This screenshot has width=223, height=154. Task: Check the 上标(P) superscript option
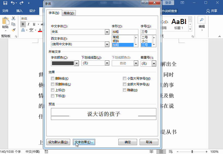point(53,90)
